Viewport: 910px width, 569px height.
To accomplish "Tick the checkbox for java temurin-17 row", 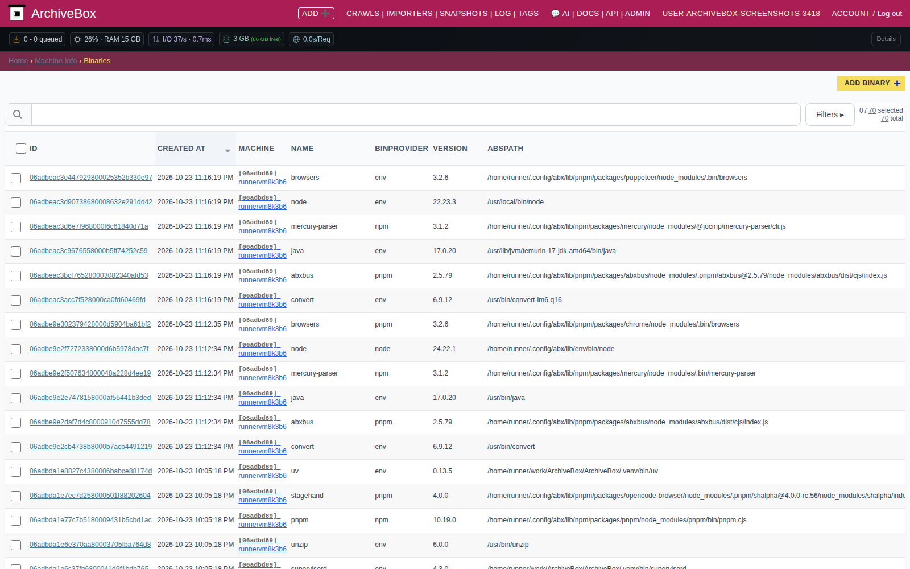I will coord(16,251).
